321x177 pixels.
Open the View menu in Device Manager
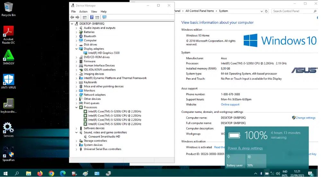pos(94,12)
